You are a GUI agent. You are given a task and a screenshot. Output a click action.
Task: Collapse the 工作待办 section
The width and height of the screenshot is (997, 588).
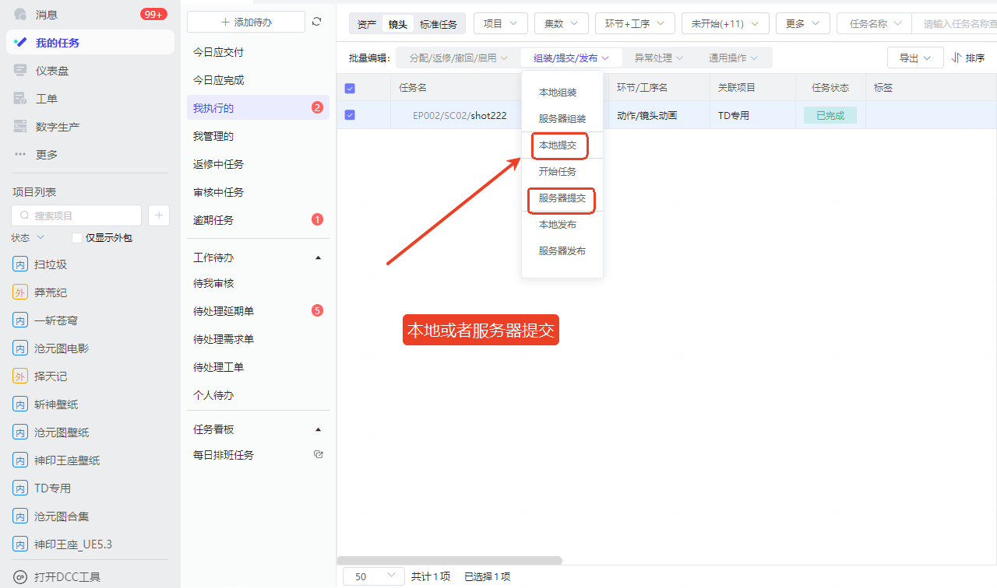(318, 257)
